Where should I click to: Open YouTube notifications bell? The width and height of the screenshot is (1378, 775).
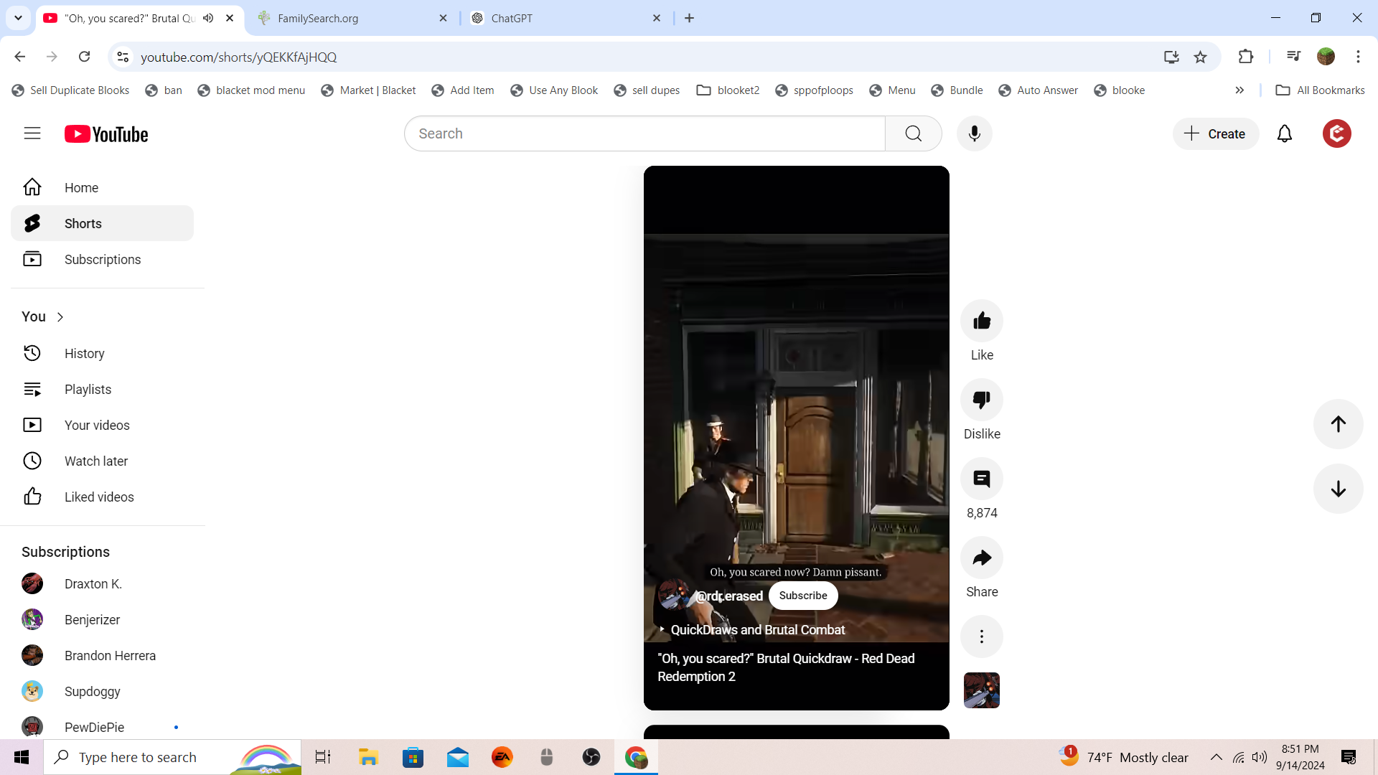(1284, 133)
